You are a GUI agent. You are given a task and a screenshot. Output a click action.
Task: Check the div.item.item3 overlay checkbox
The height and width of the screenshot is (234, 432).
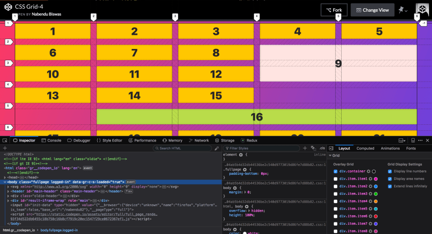tap(335, 194)
